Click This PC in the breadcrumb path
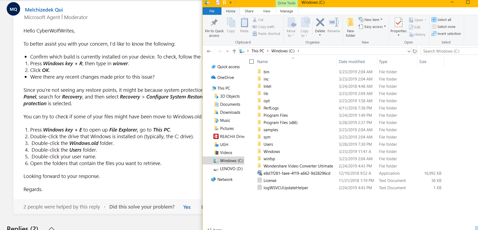 click(x=258, y=51)
